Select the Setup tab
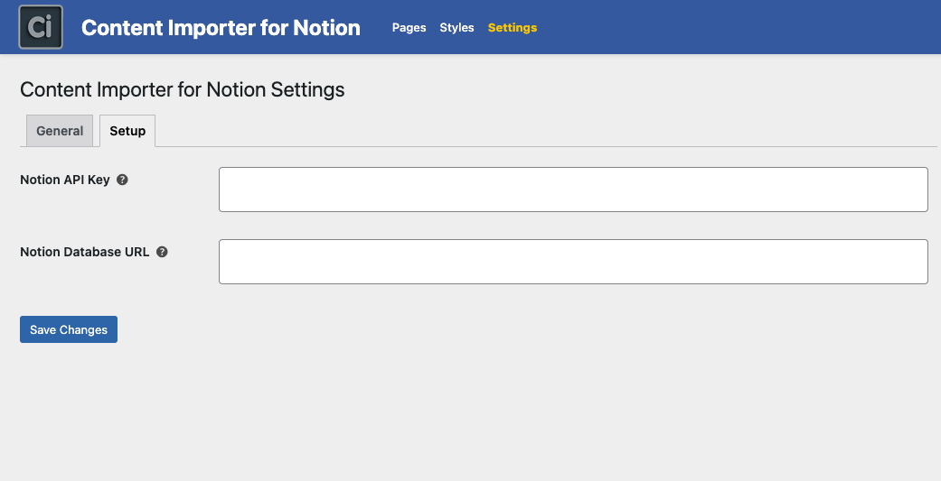The image size is (941, 481). 127,131
